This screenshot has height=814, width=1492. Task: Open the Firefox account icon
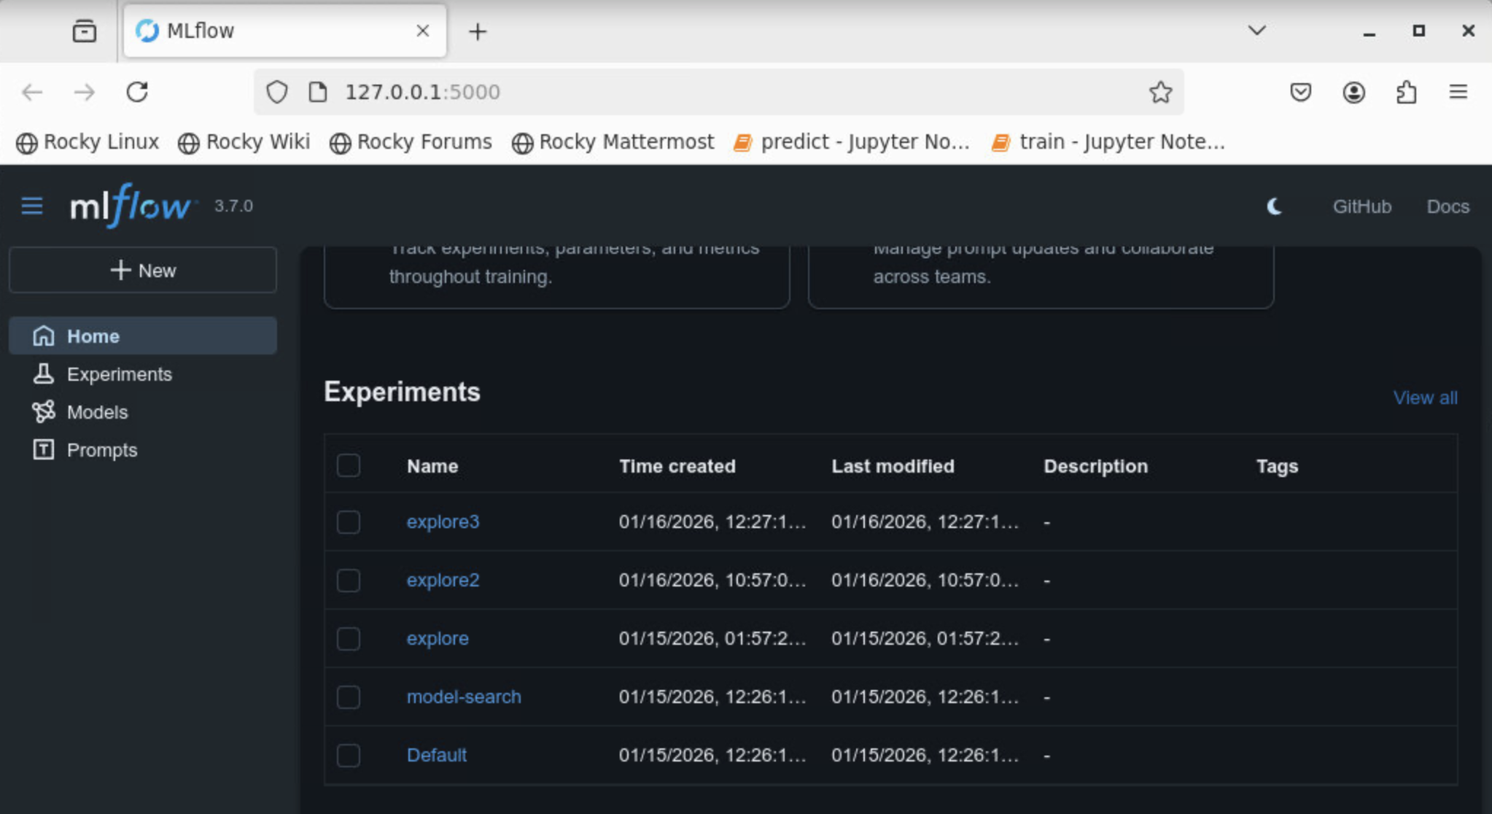tap(1353, 92)
